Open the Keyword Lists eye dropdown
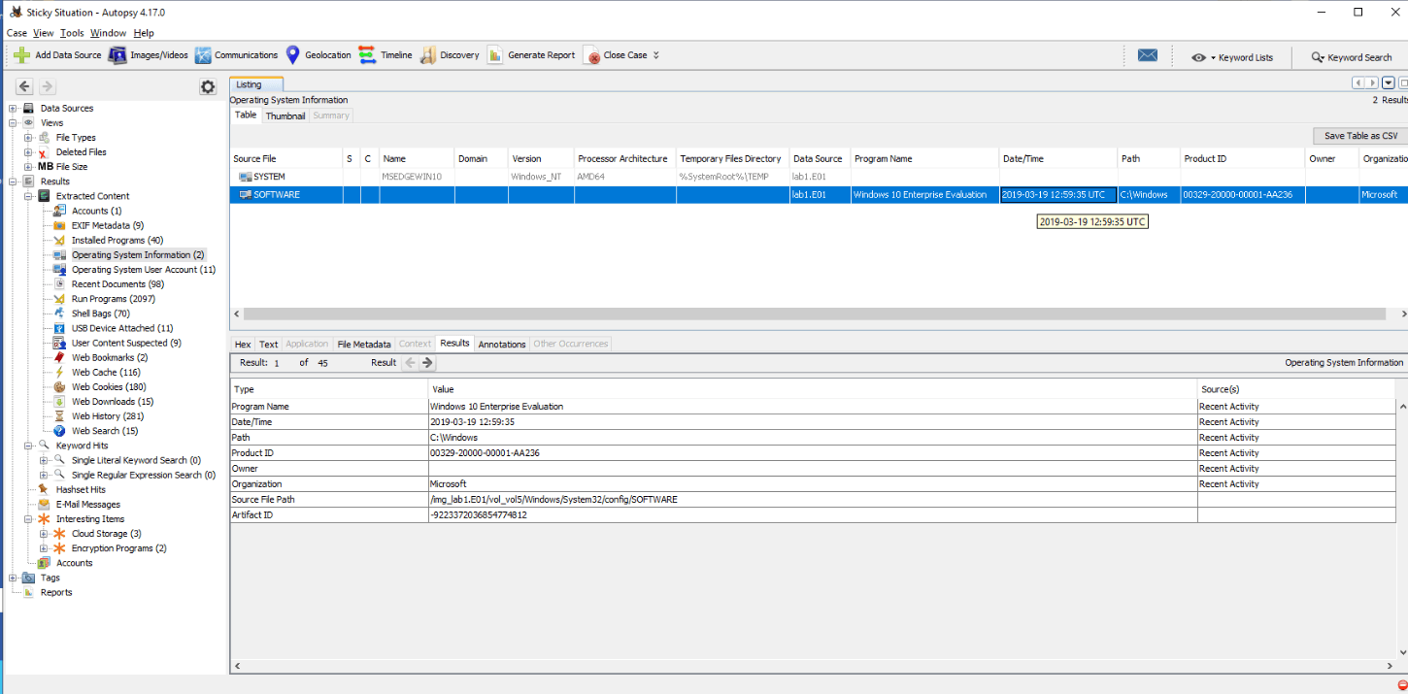 (1231, 57)
